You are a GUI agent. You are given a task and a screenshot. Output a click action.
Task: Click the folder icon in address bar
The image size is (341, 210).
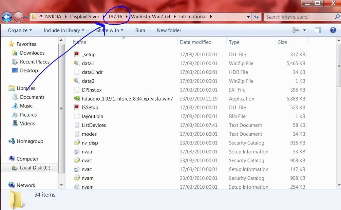click(33, 17)
